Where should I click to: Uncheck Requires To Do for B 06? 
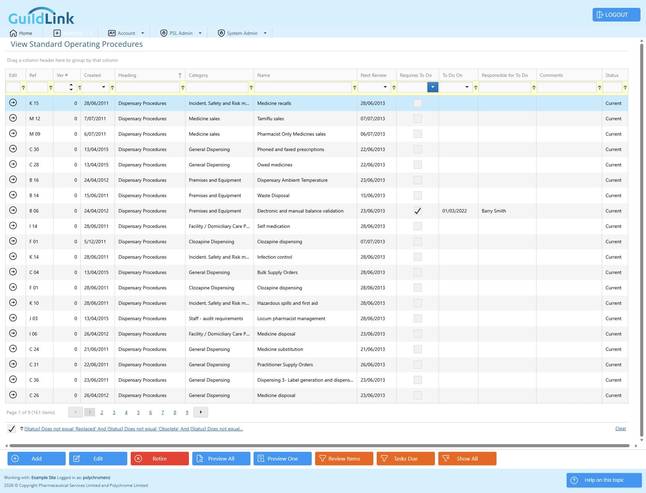pyautogui.click(x=417, y=211)
